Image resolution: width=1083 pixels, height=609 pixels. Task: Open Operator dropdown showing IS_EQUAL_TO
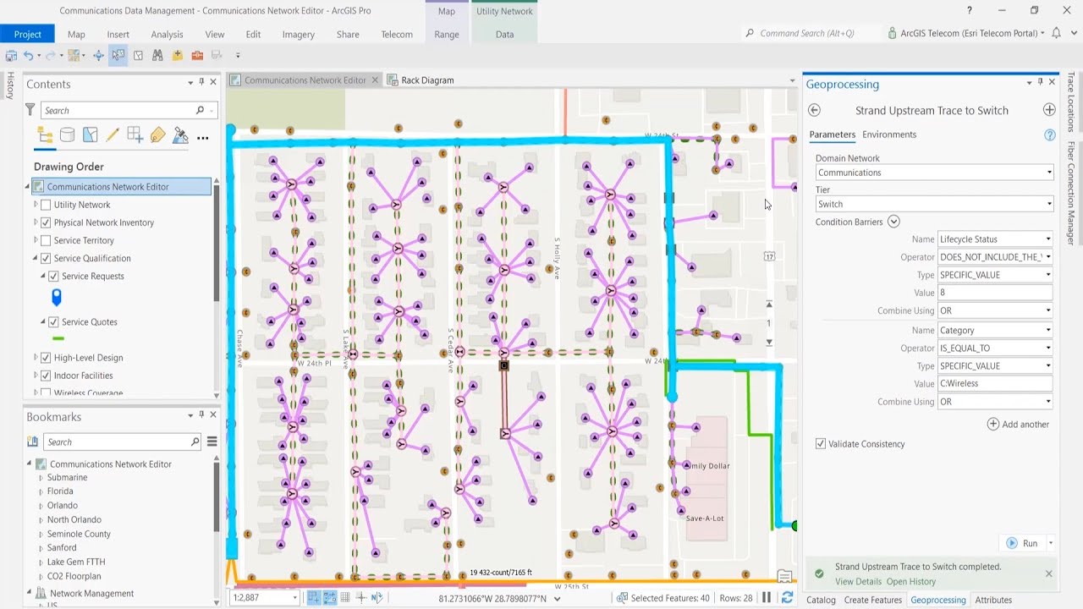pyautogui.click(x=995, y=348)
